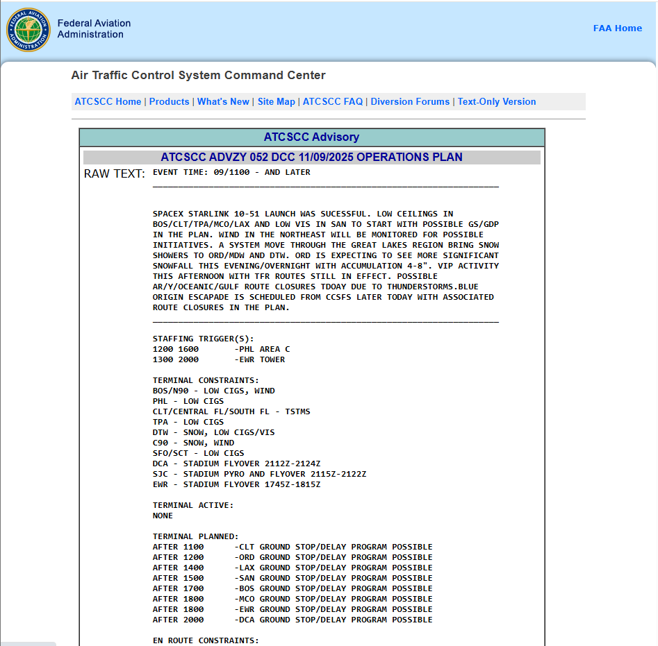Image resolution: width=658 pixels, height=646 pixels.
Task: Select the ADVZY 052 operations plan heading
Action: 312,157
